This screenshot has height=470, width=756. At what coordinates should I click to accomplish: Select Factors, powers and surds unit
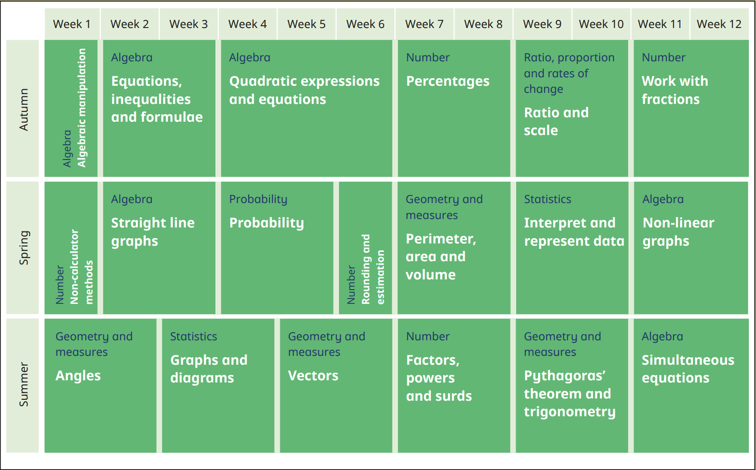(438, 378)
